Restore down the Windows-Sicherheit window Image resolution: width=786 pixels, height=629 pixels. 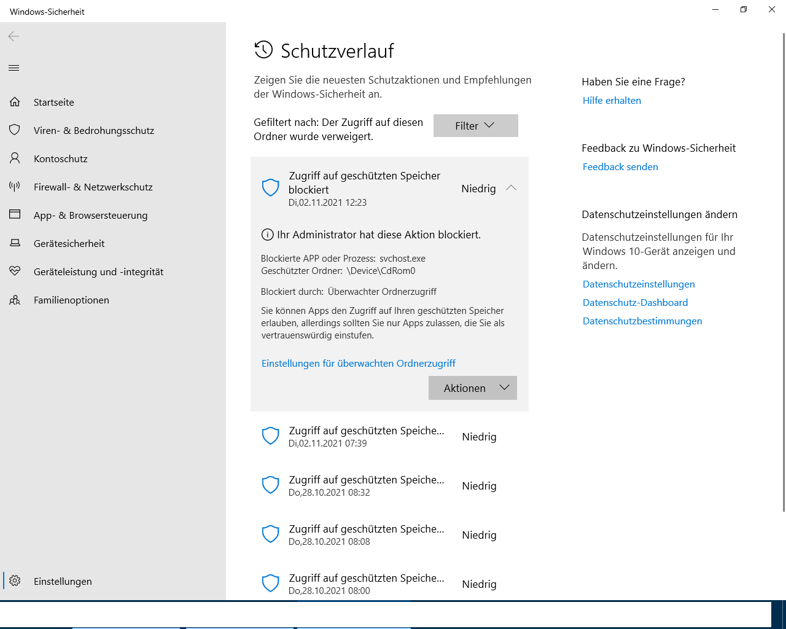744,10
